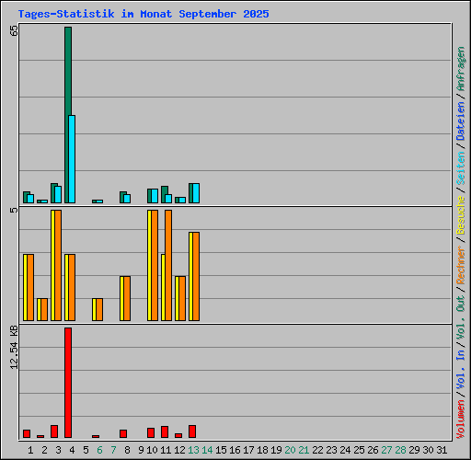Click the cyan Seiten bar for day 3
The width and height of the screenshot is (471, 460).
pyautogui.click(x=58, y=194)
